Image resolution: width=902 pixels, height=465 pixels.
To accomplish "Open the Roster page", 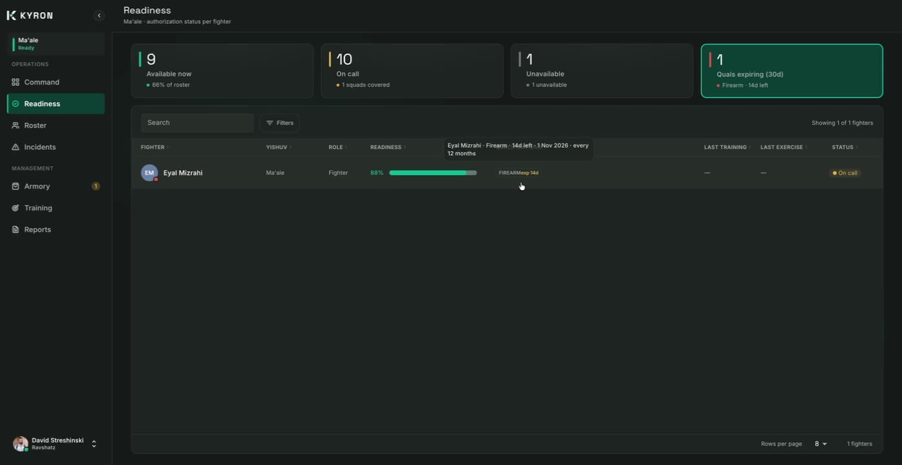I will point(56,125).
